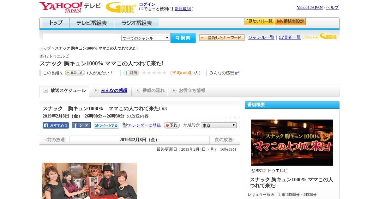Select the みんなの感想 tab
Screen dimensions: 379x199
[x=110, y=91]
